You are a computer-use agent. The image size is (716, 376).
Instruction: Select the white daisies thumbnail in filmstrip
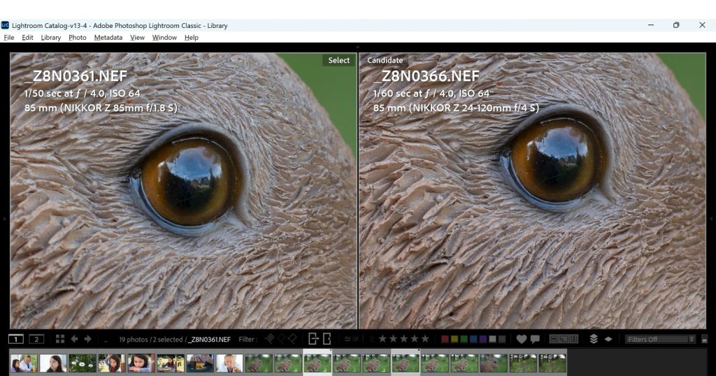point(83,363)
